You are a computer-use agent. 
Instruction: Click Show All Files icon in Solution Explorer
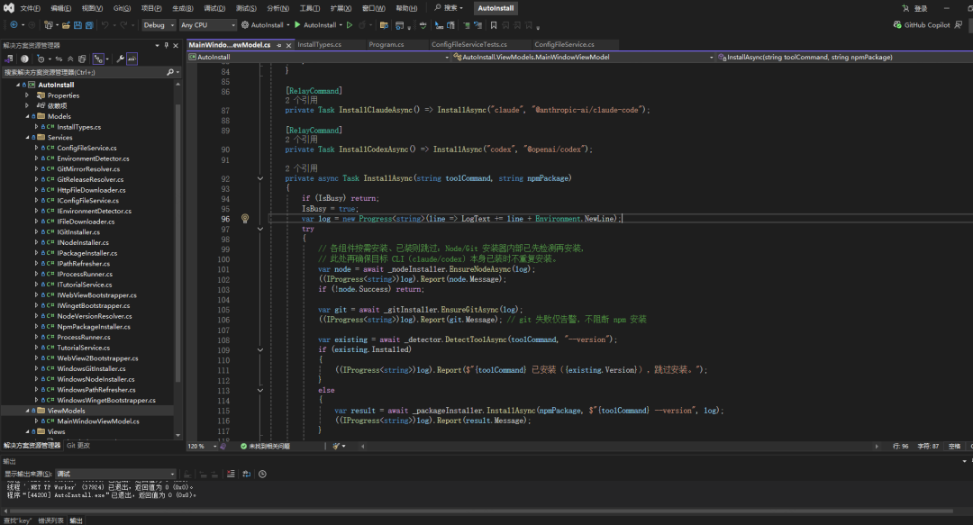pyautogui.click(x=82, y=59)
